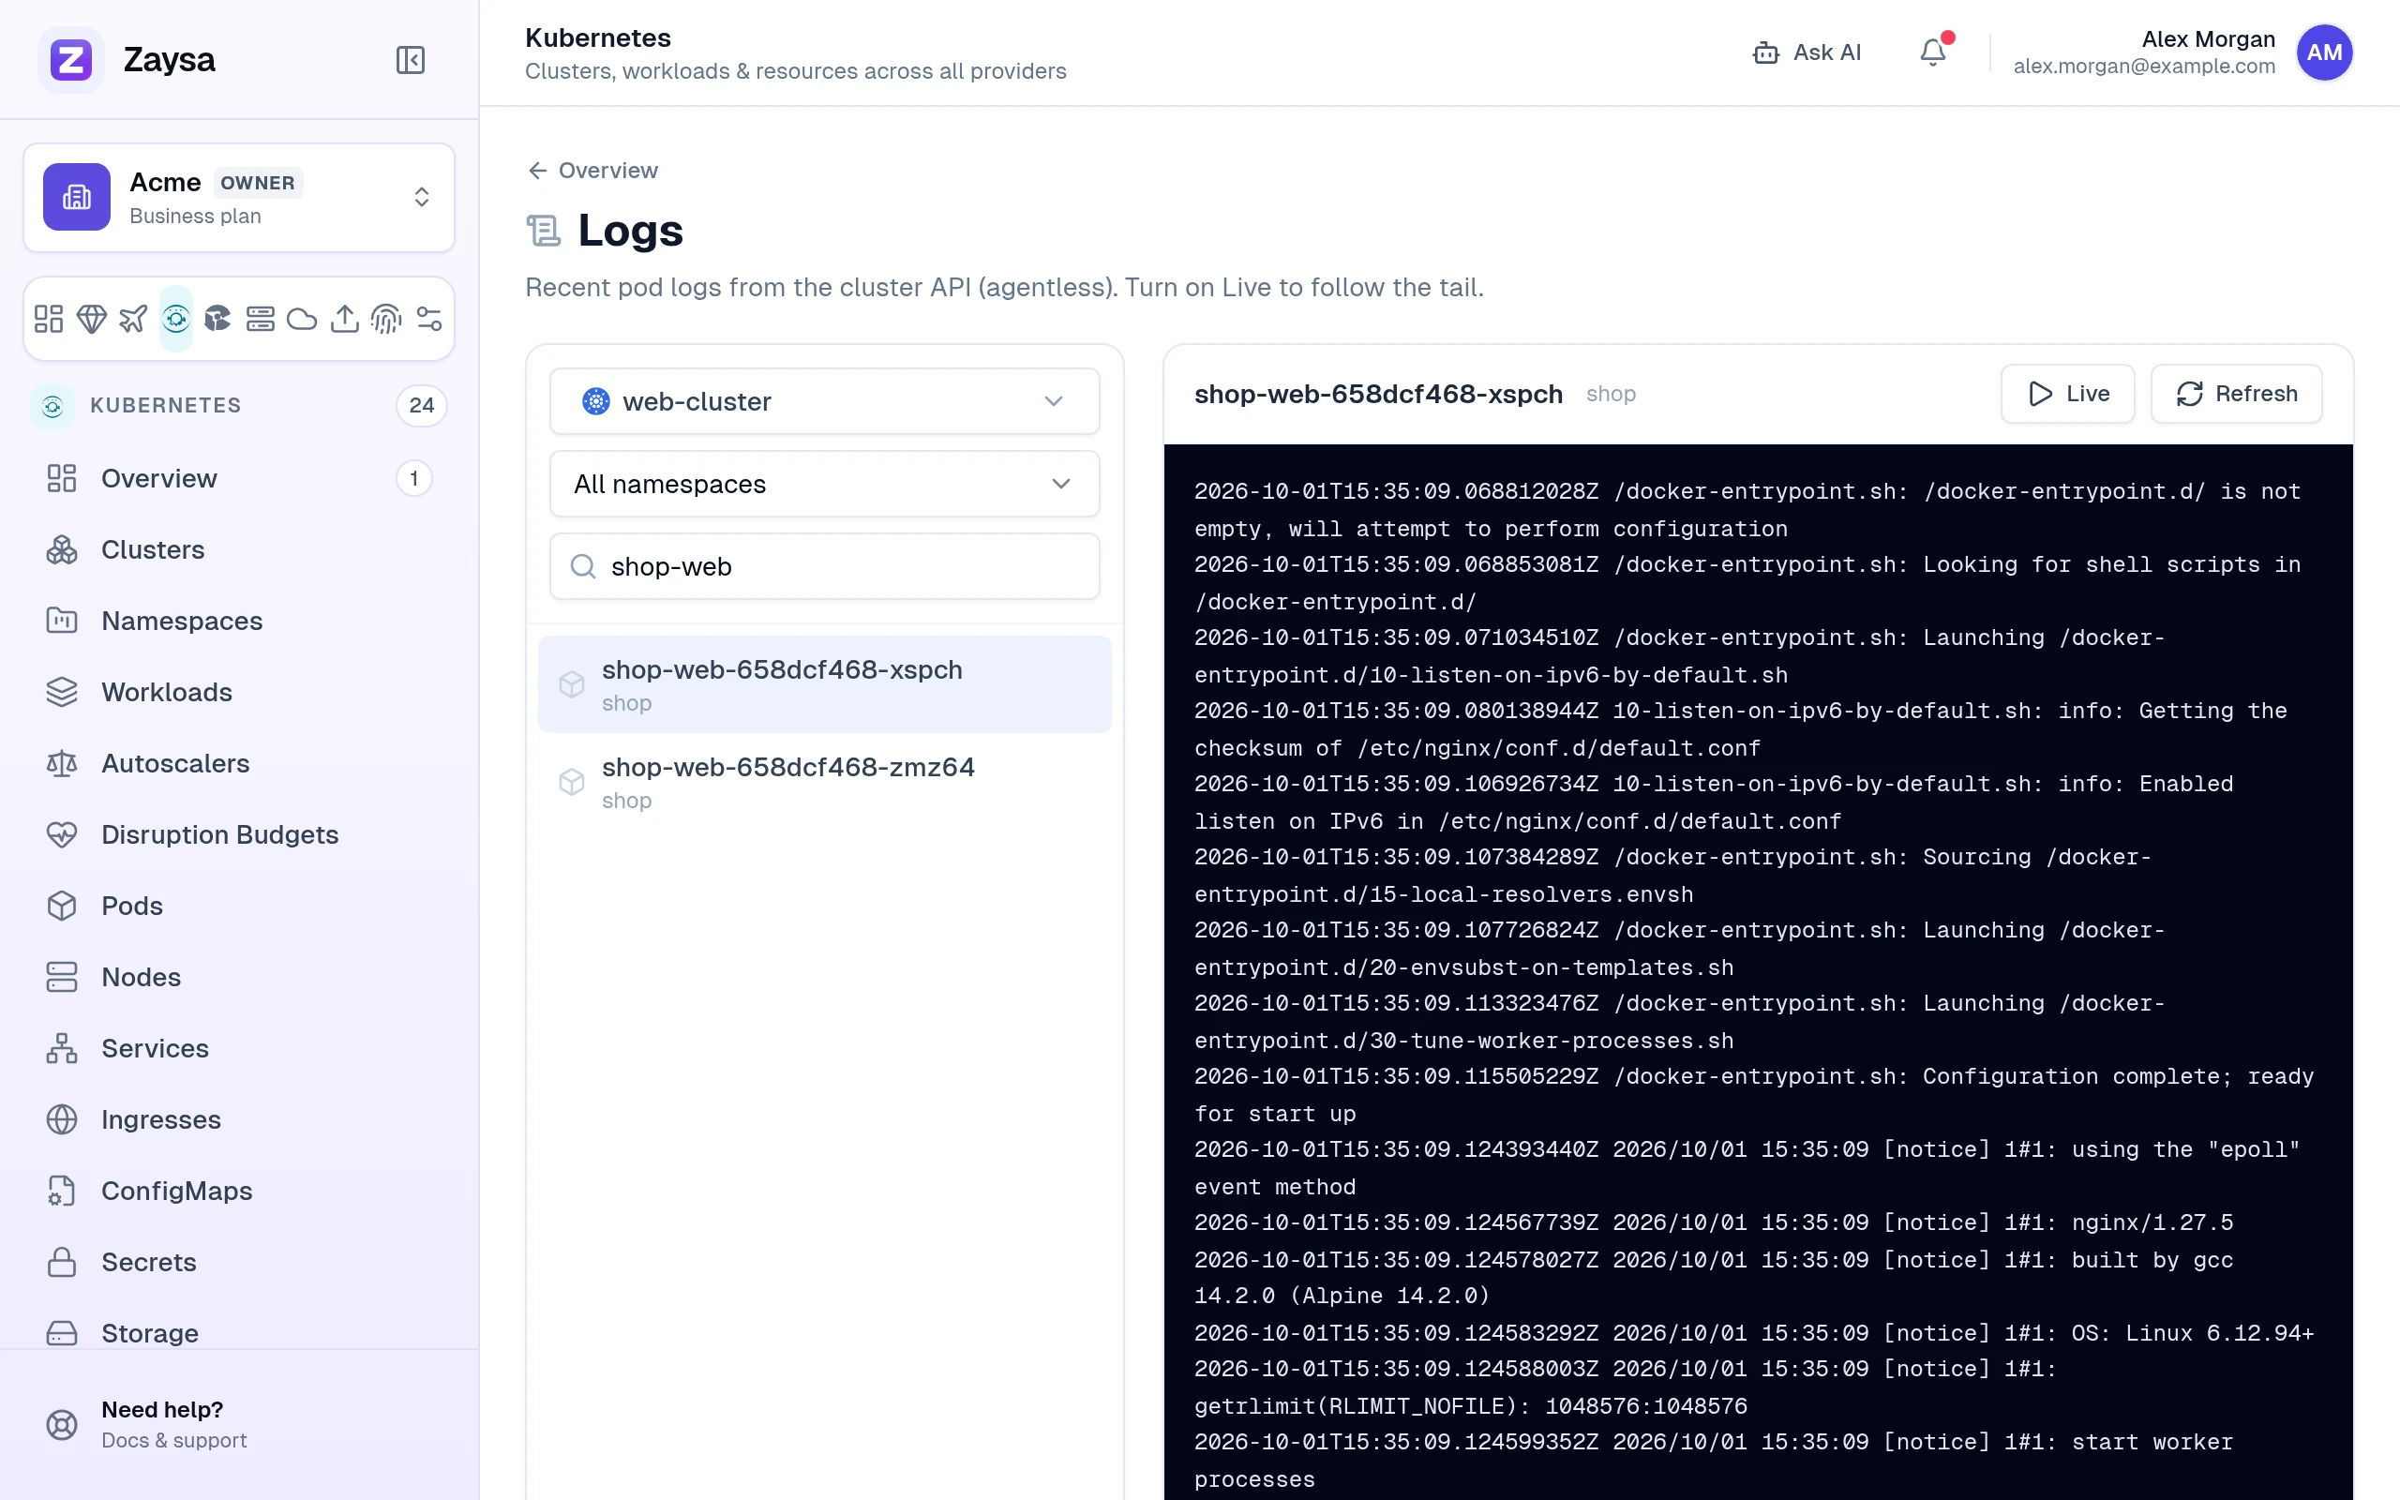Screen dimensions: 2400x1500
Task: Collapse the sidebar panel
Action: (x=410, y=59)
